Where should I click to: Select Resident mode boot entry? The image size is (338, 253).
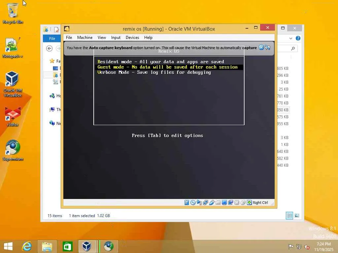pyautogui.click(x=169, y=62)
